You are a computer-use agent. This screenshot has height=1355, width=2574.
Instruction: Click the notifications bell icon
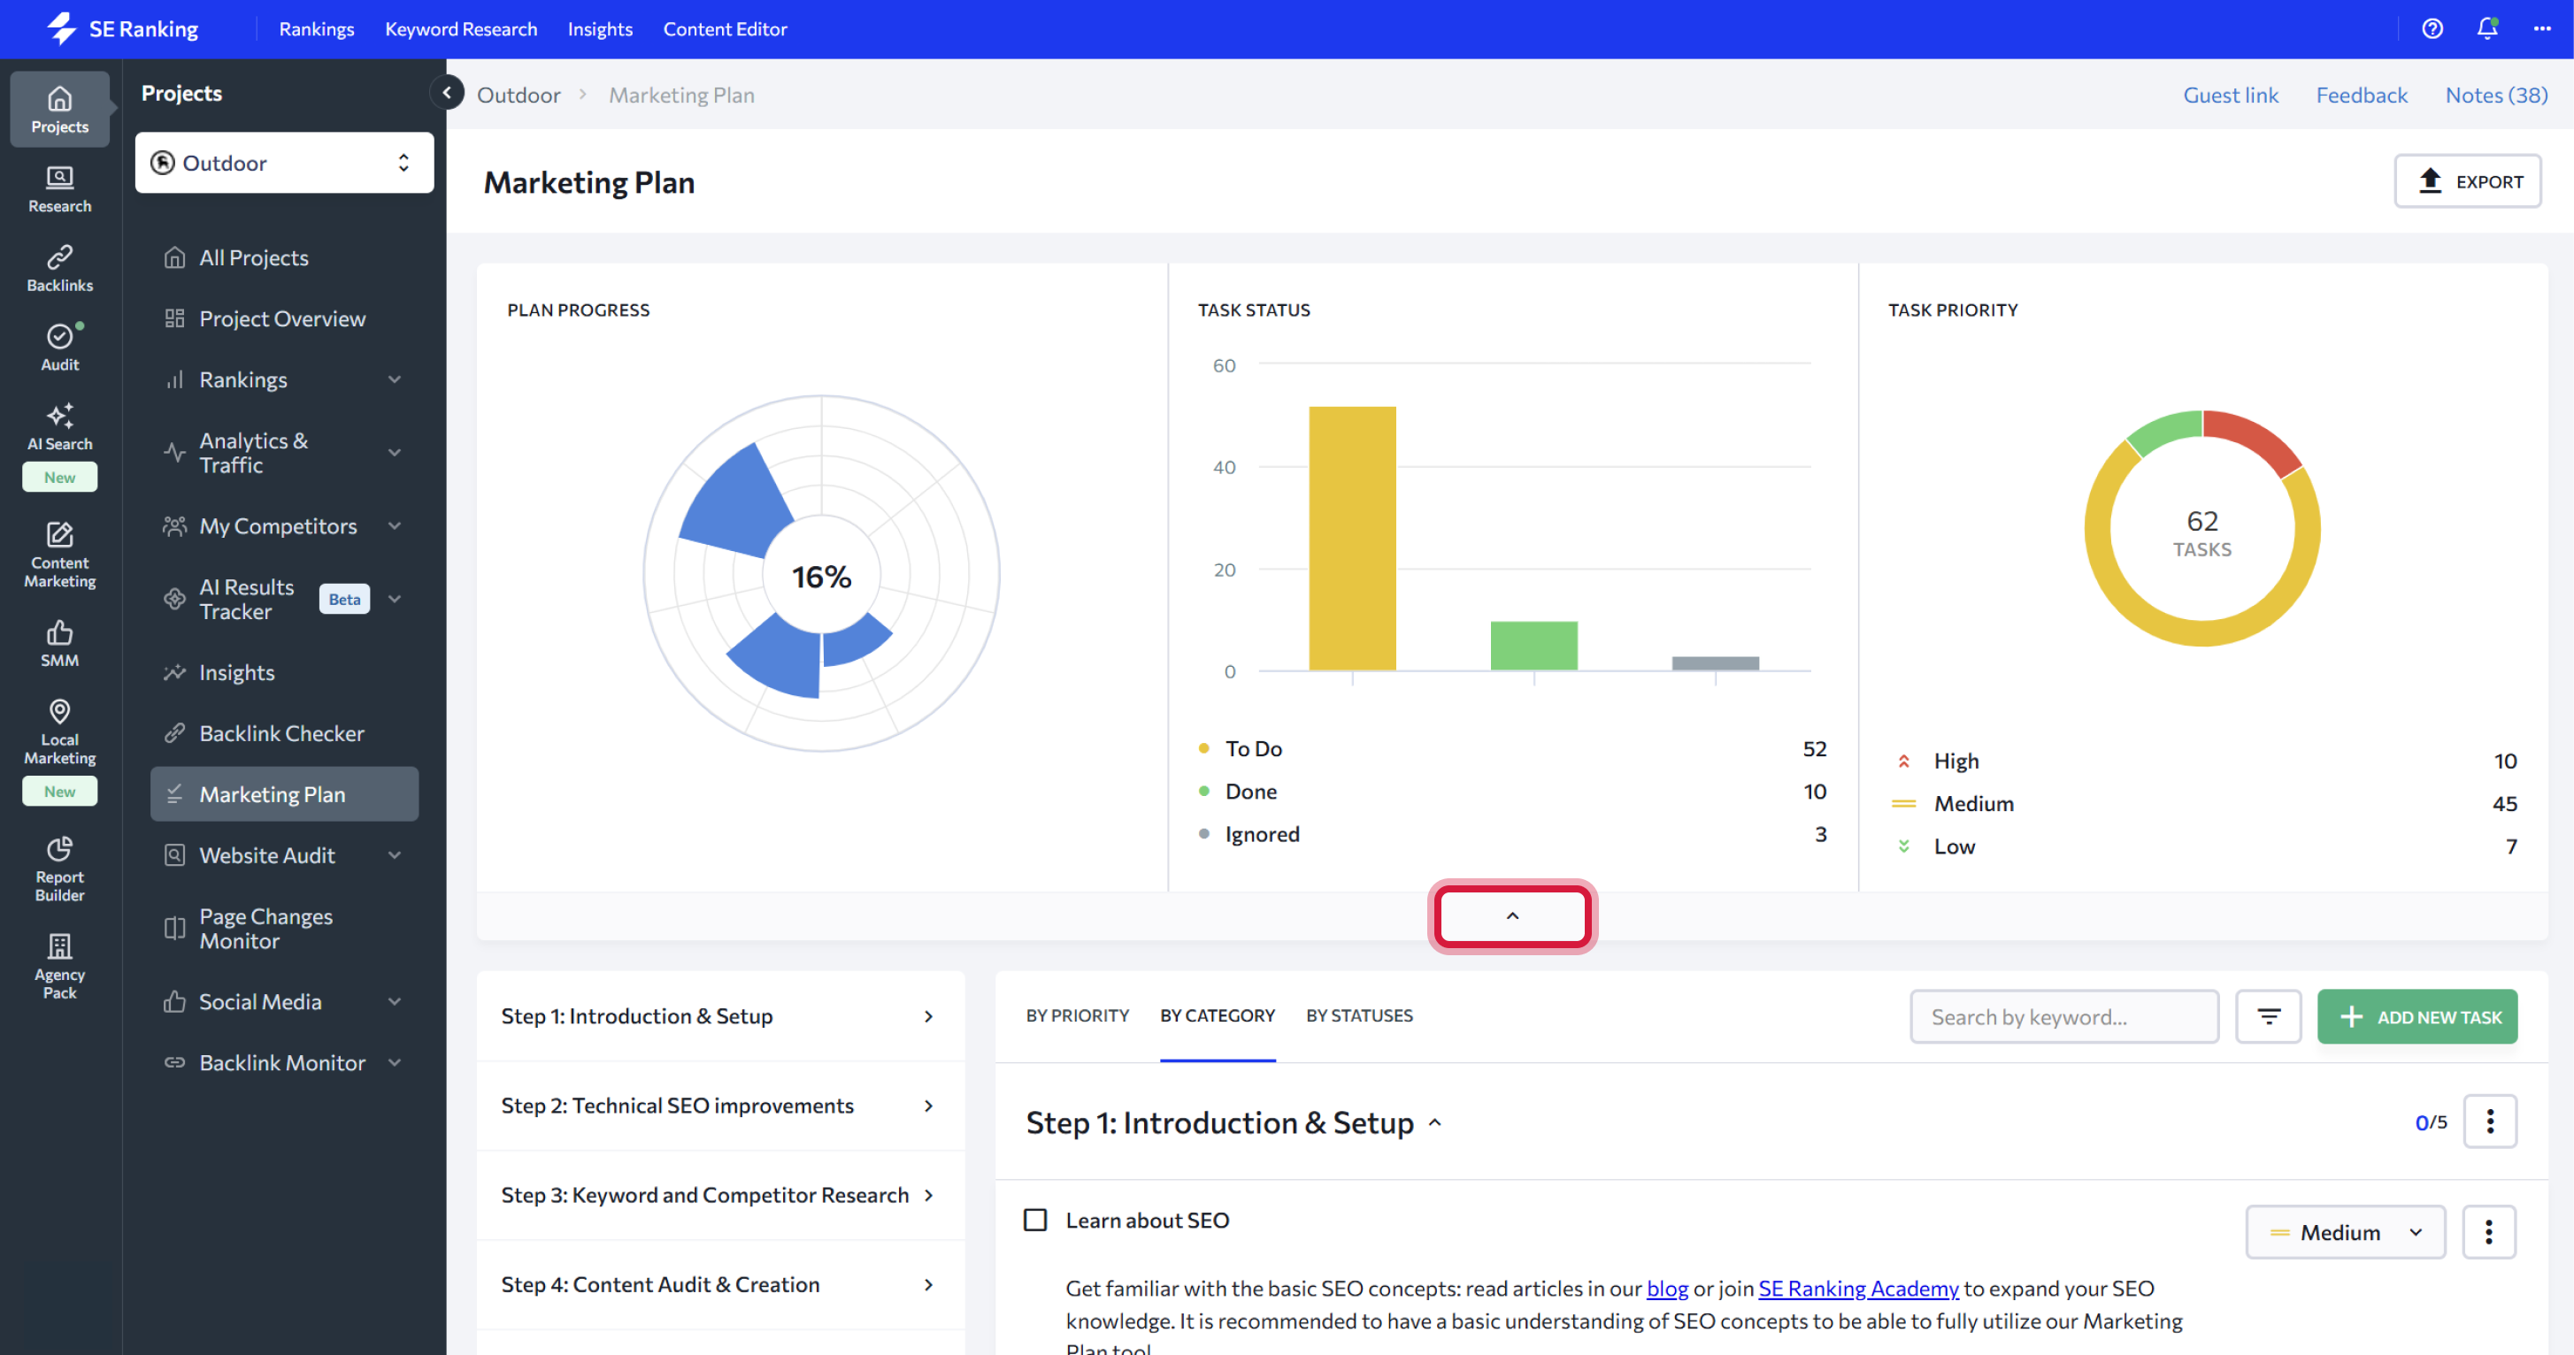(2486, 29)
